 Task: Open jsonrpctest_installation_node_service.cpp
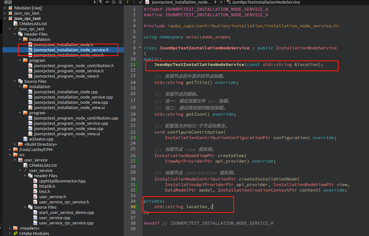pyautogui.click(x=73, y=97)
